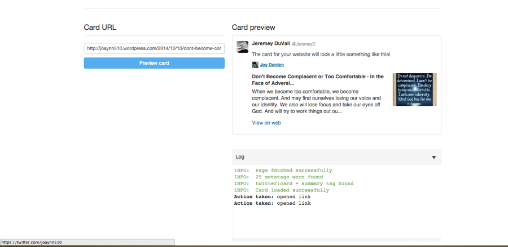Open the card's quote image thumbnail
This screenshot has height=247, width=508.
click(414, 89)
